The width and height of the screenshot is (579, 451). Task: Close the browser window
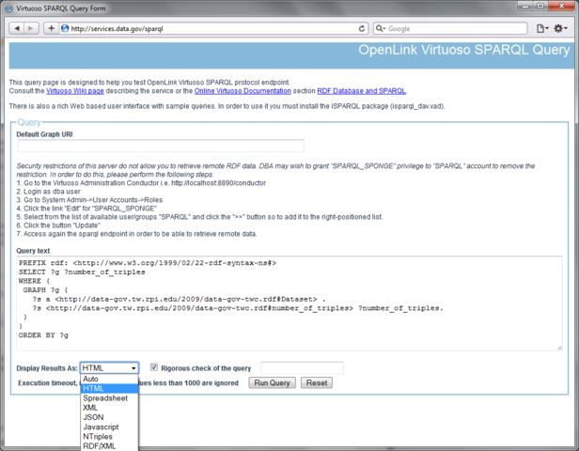point(561,6)
